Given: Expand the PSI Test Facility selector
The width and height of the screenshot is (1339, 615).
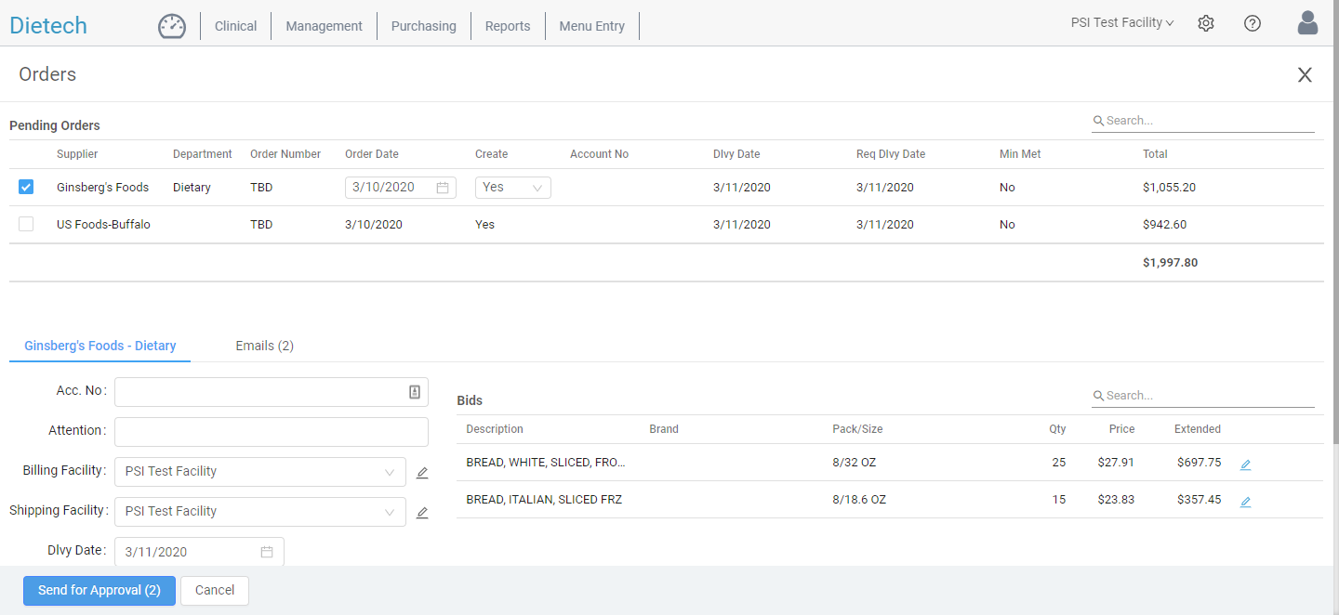Looking at the screenshot, I should (1122, 23).
